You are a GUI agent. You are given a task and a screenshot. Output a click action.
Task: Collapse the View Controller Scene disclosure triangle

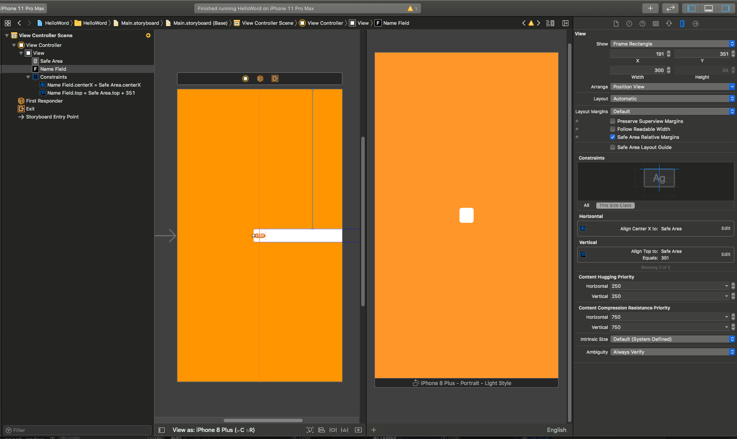pyautogui.click(x=7, y=35)
